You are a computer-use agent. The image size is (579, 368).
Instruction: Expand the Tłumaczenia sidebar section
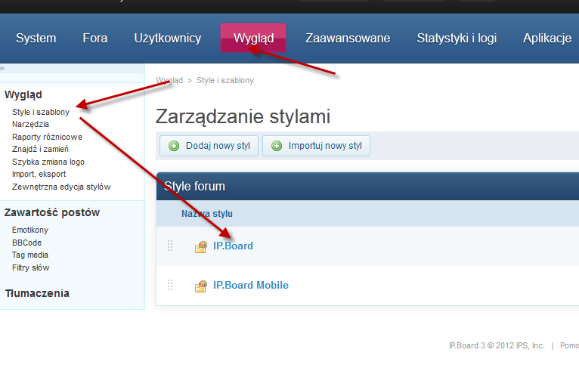coord(37,293)
